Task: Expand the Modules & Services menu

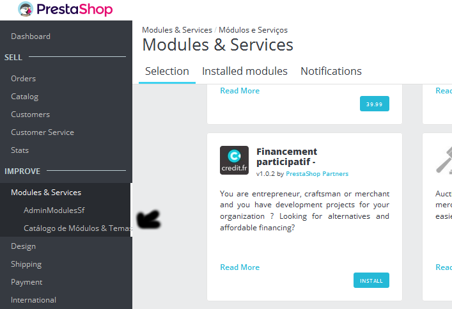Action: (x=46, y=193)
